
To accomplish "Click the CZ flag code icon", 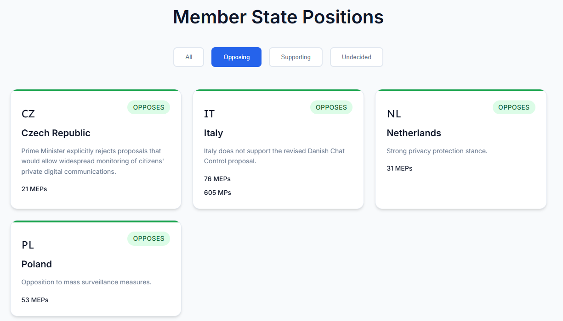I will coord(28,114).
